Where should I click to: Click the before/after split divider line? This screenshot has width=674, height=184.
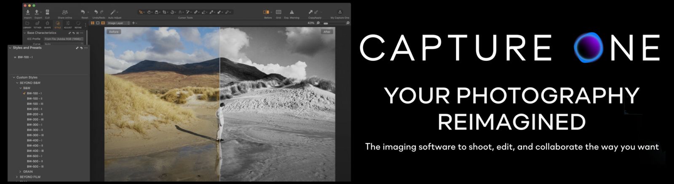[220, 104]
